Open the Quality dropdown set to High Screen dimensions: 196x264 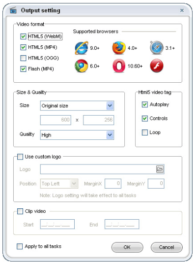click(77, 135)
